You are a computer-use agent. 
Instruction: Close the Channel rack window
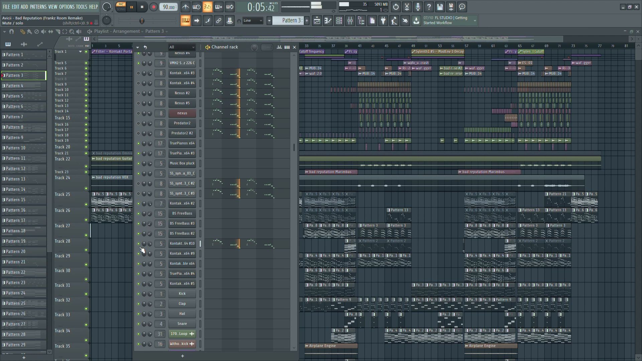click(x=295, y=47)
